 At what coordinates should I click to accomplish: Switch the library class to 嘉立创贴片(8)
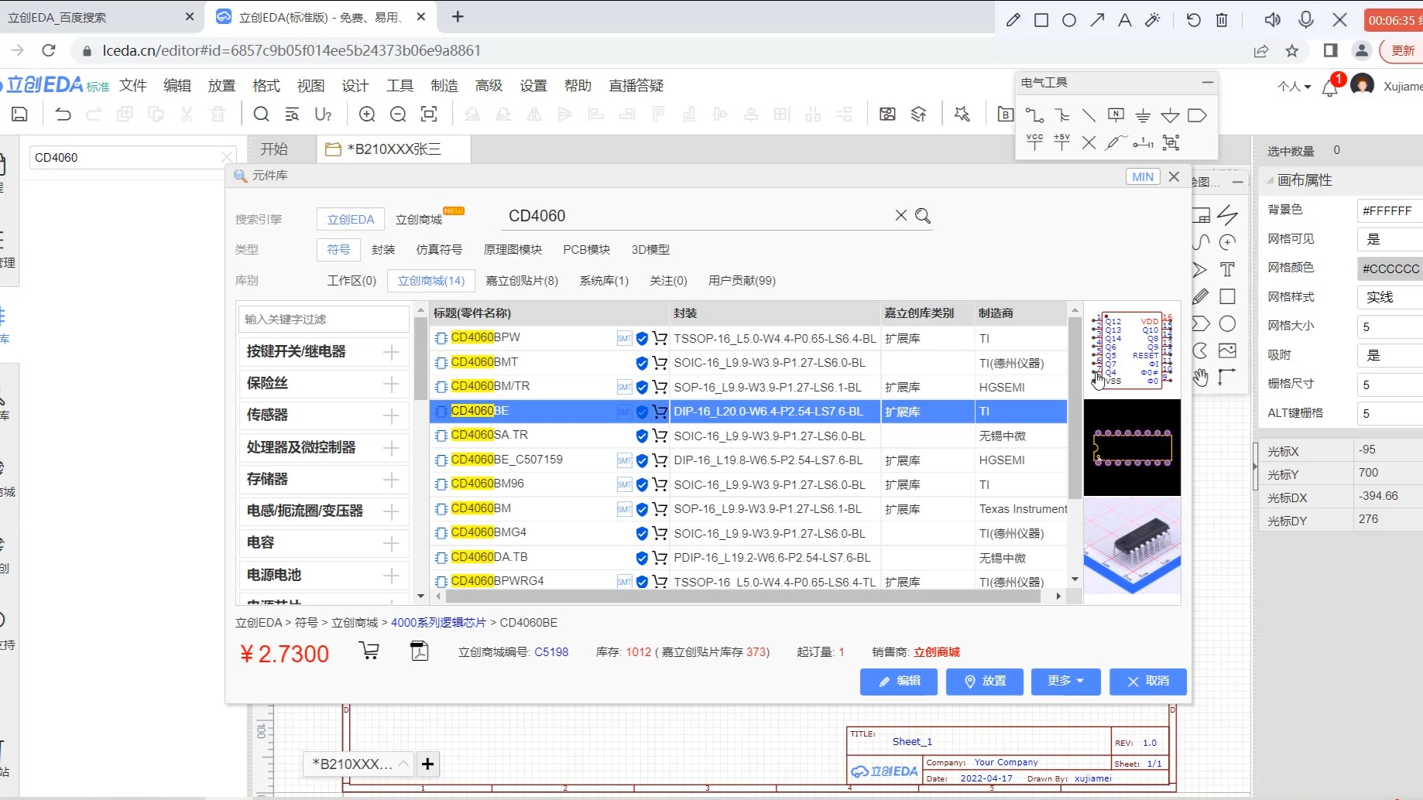coord(522,281)
